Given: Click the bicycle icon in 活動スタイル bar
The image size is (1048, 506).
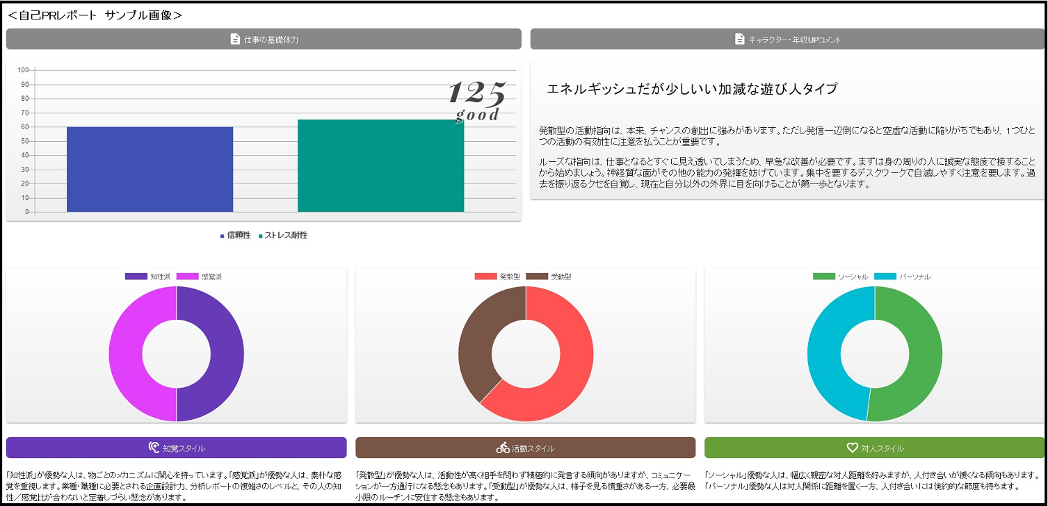Looking at the screenshot, I should (x=503, y=448).
